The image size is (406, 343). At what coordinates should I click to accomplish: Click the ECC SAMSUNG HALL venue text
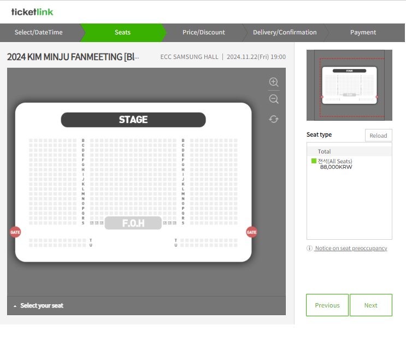189,57
